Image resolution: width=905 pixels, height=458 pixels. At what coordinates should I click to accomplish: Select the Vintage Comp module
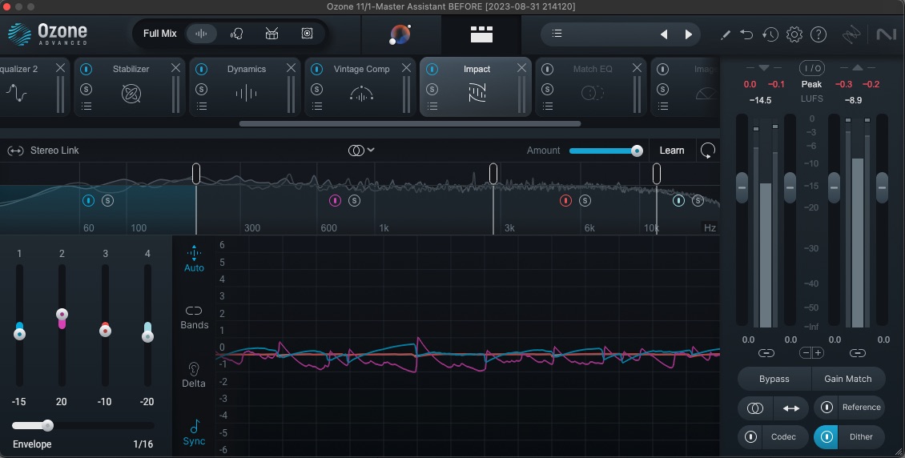(362, 86)
